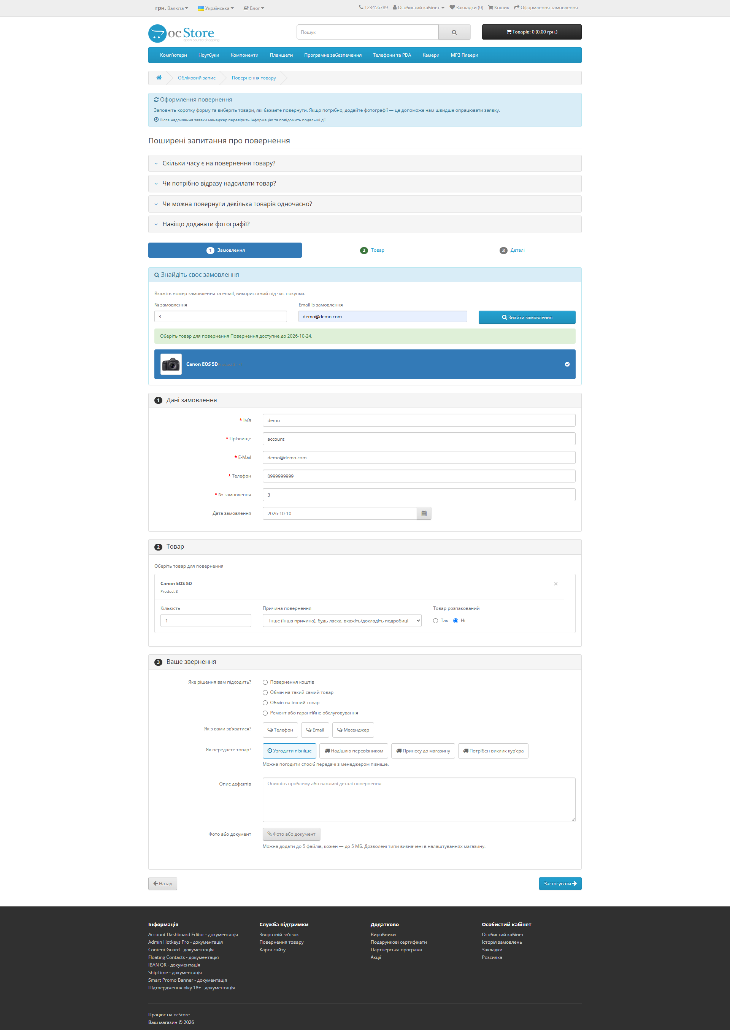Choose Месенджер as contact method

(x=353, y=730)
